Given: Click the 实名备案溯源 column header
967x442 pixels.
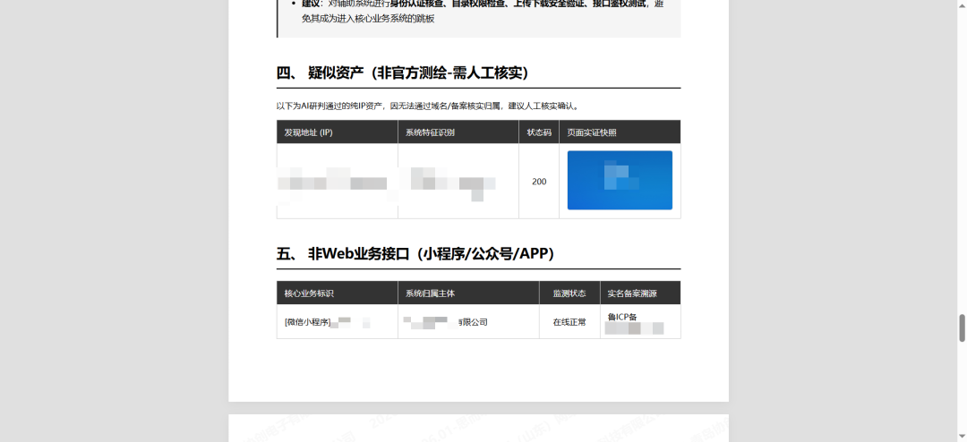Looking at the screenshot, I should [x=640, y=293].
